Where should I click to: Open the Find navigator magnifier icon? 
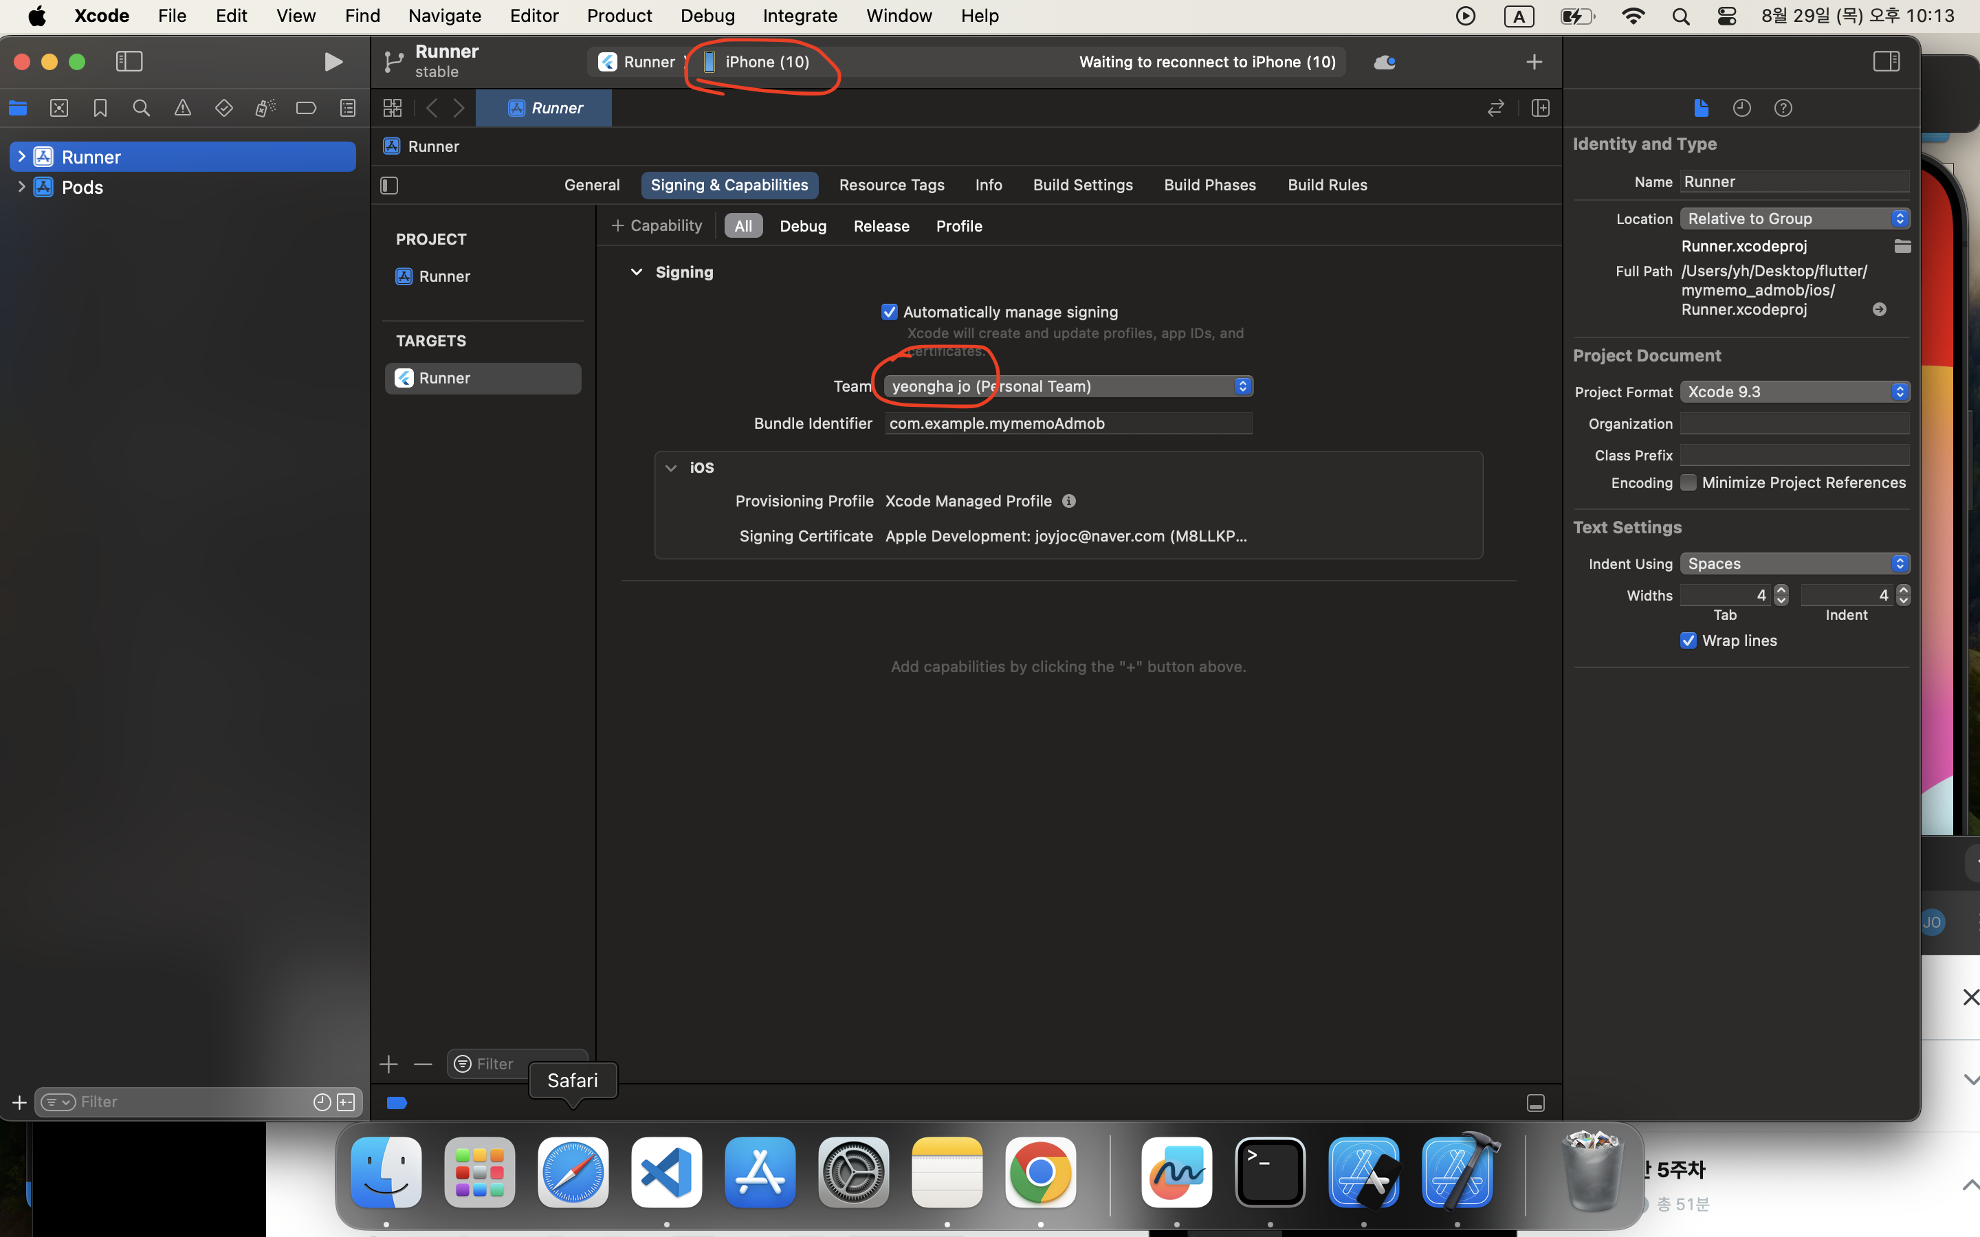click(x=142, y=108)
